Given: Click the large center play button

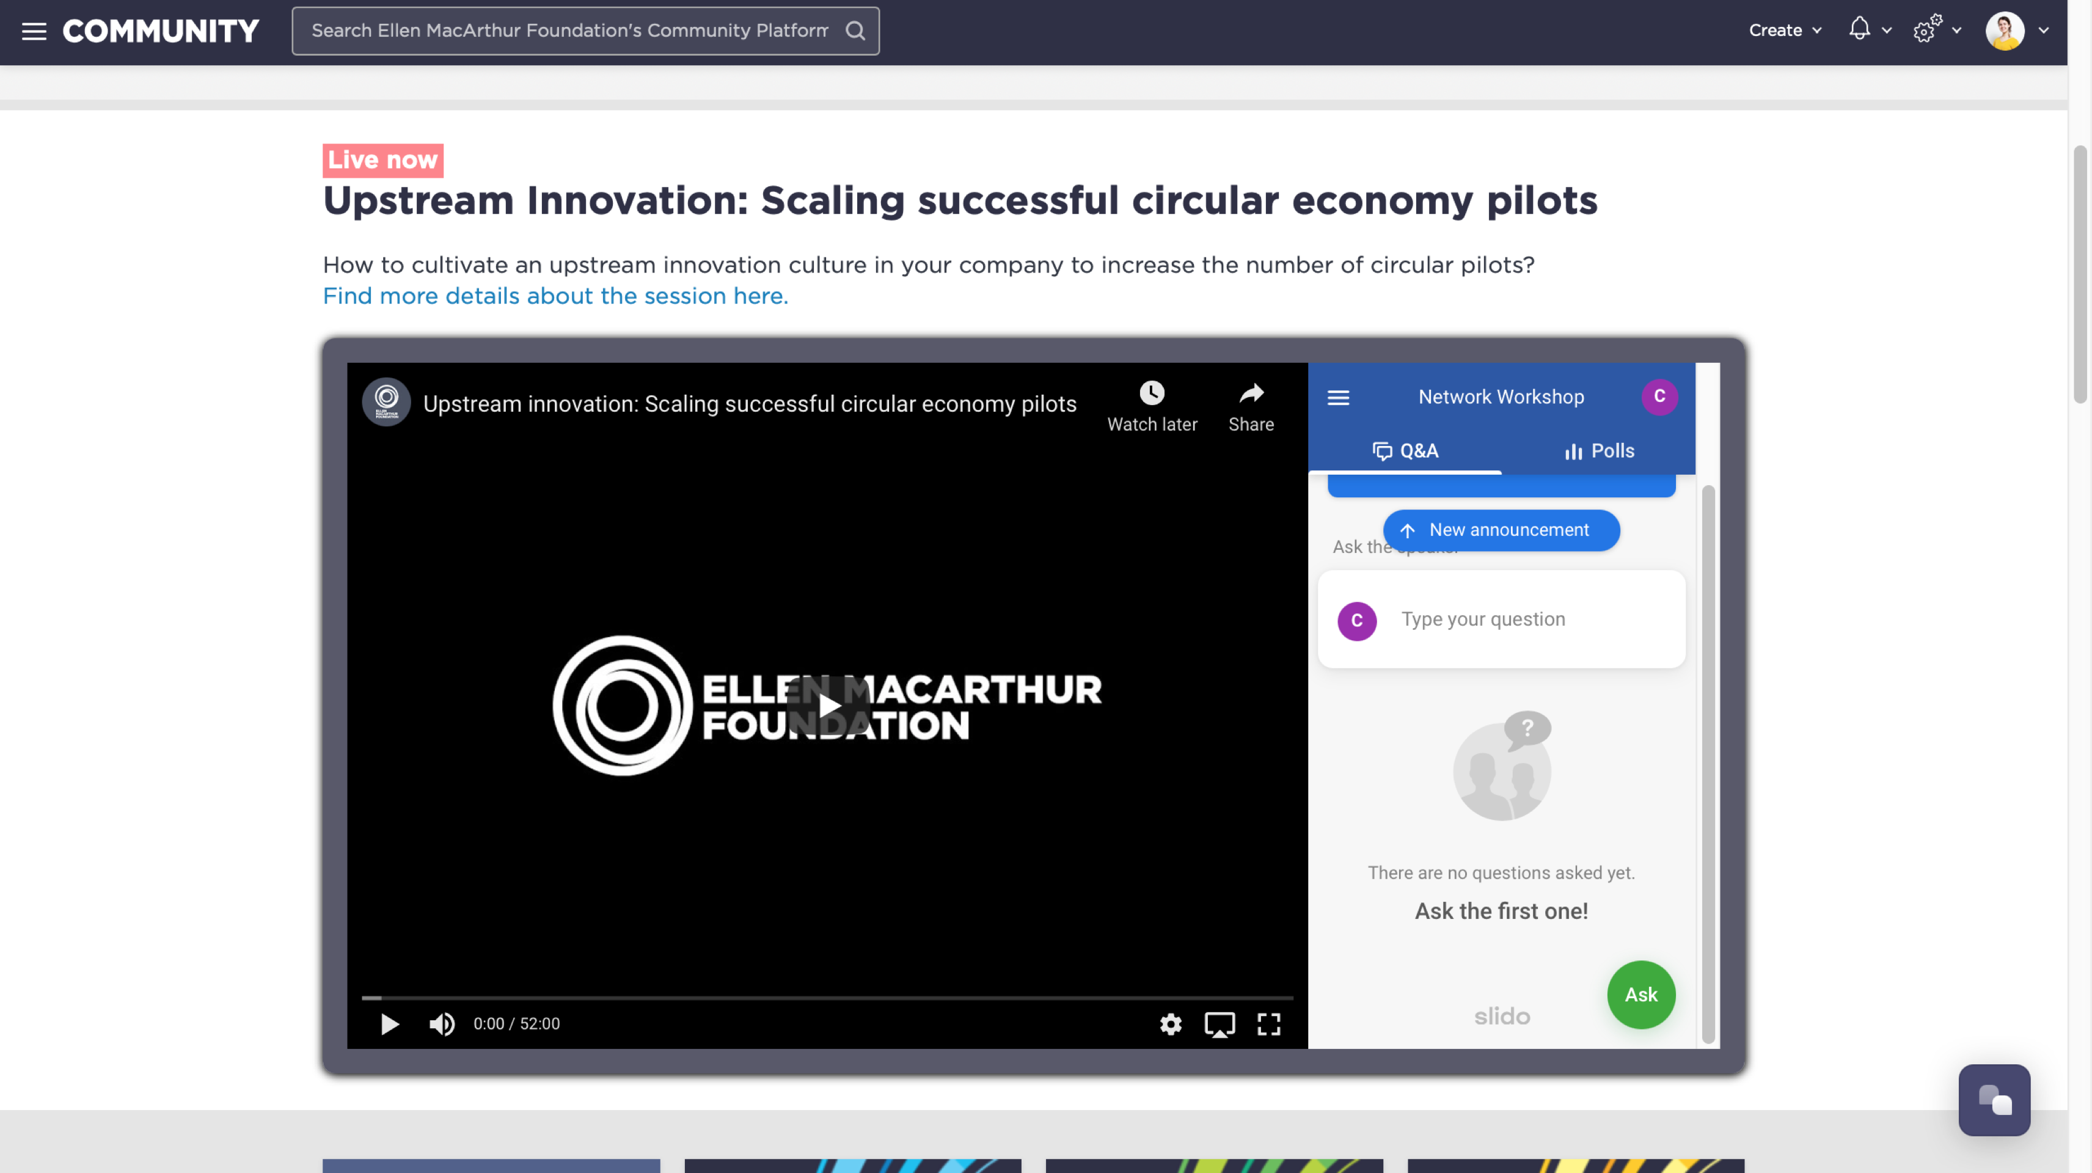Looking at the screenshot, I should 827,705.
